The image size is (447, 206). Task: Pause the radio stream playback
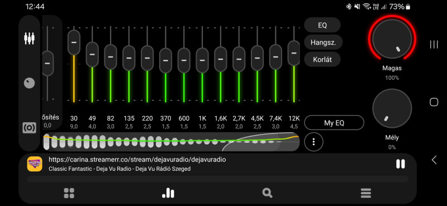400,164
